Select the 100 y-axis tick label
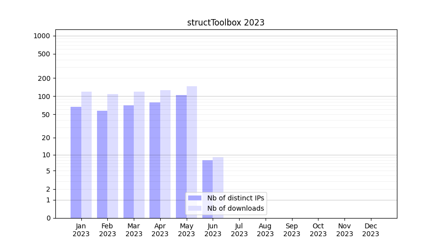This screenshot has width=441, height=245. [44, 97]
